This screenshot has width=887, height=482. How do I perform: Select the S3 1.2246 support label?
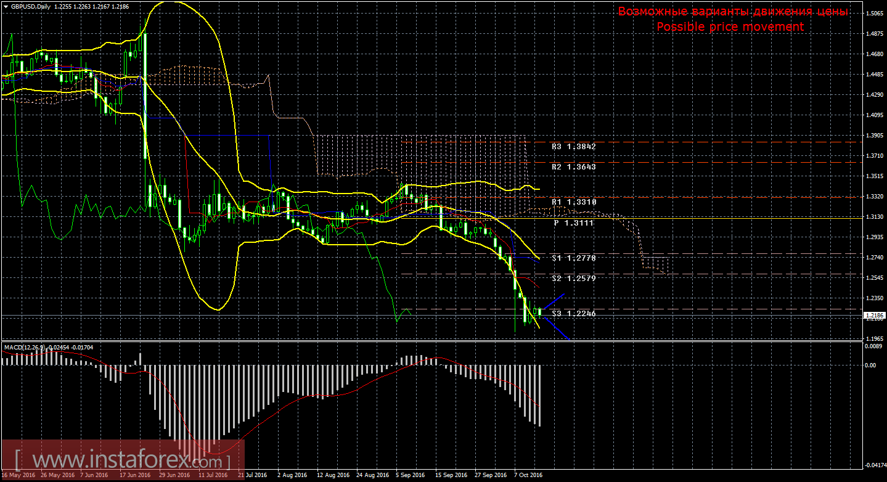(x=573, y=314)
